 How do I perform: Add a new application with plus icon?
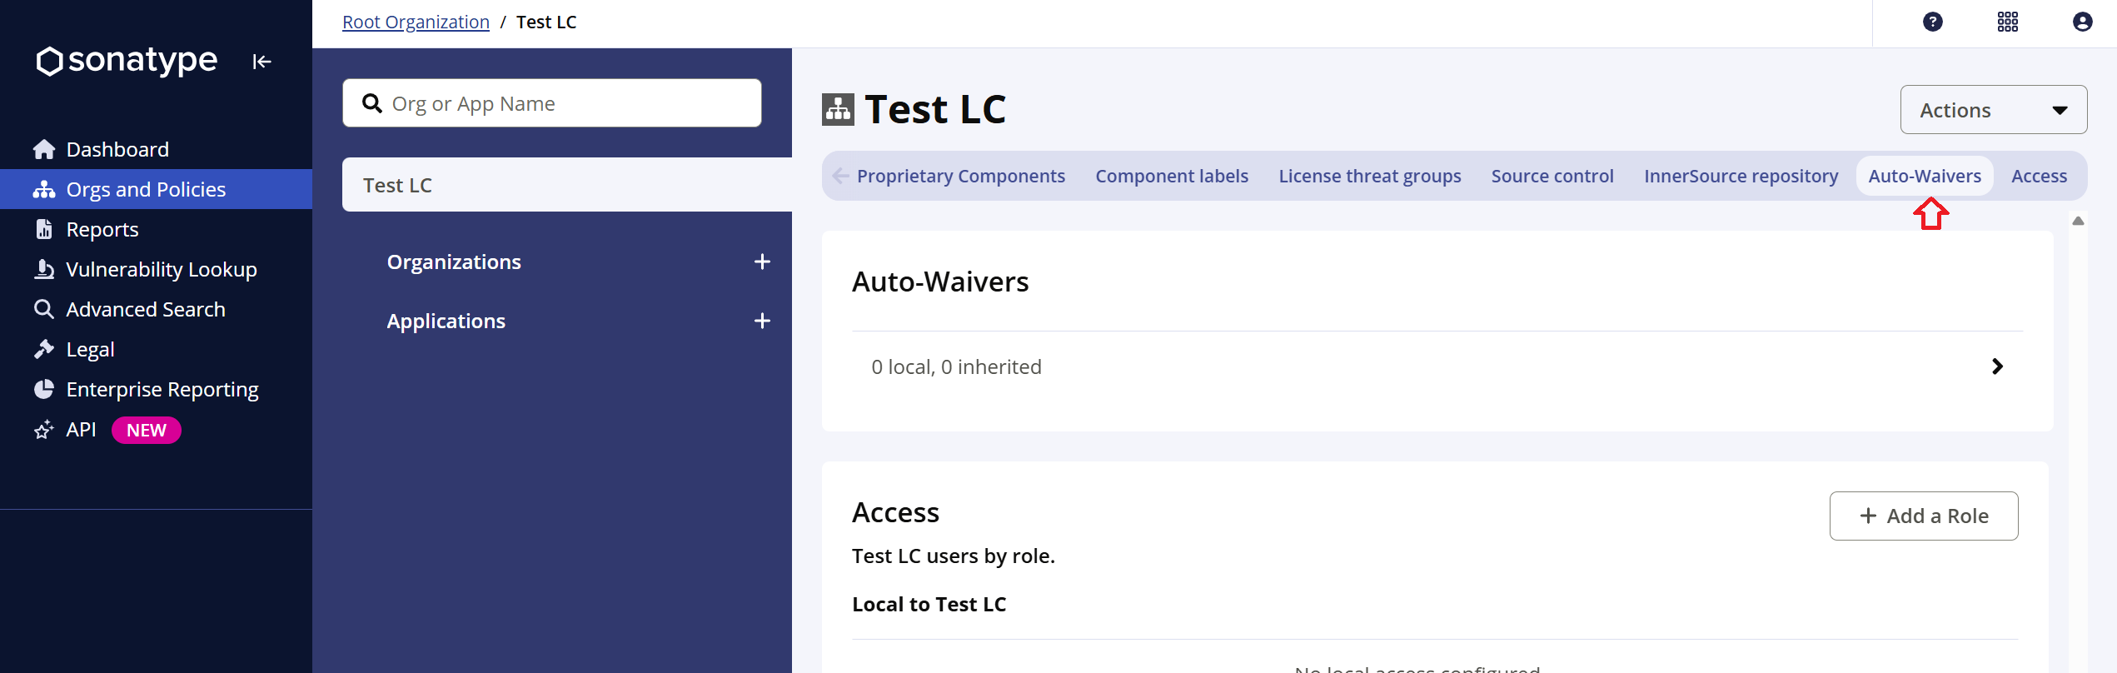click(x=762, y=321)
